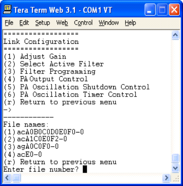This screenshot has width=183, height=186.
Task: Click the Tera Term VT title bar icon
Action: [x=7, y=9]
